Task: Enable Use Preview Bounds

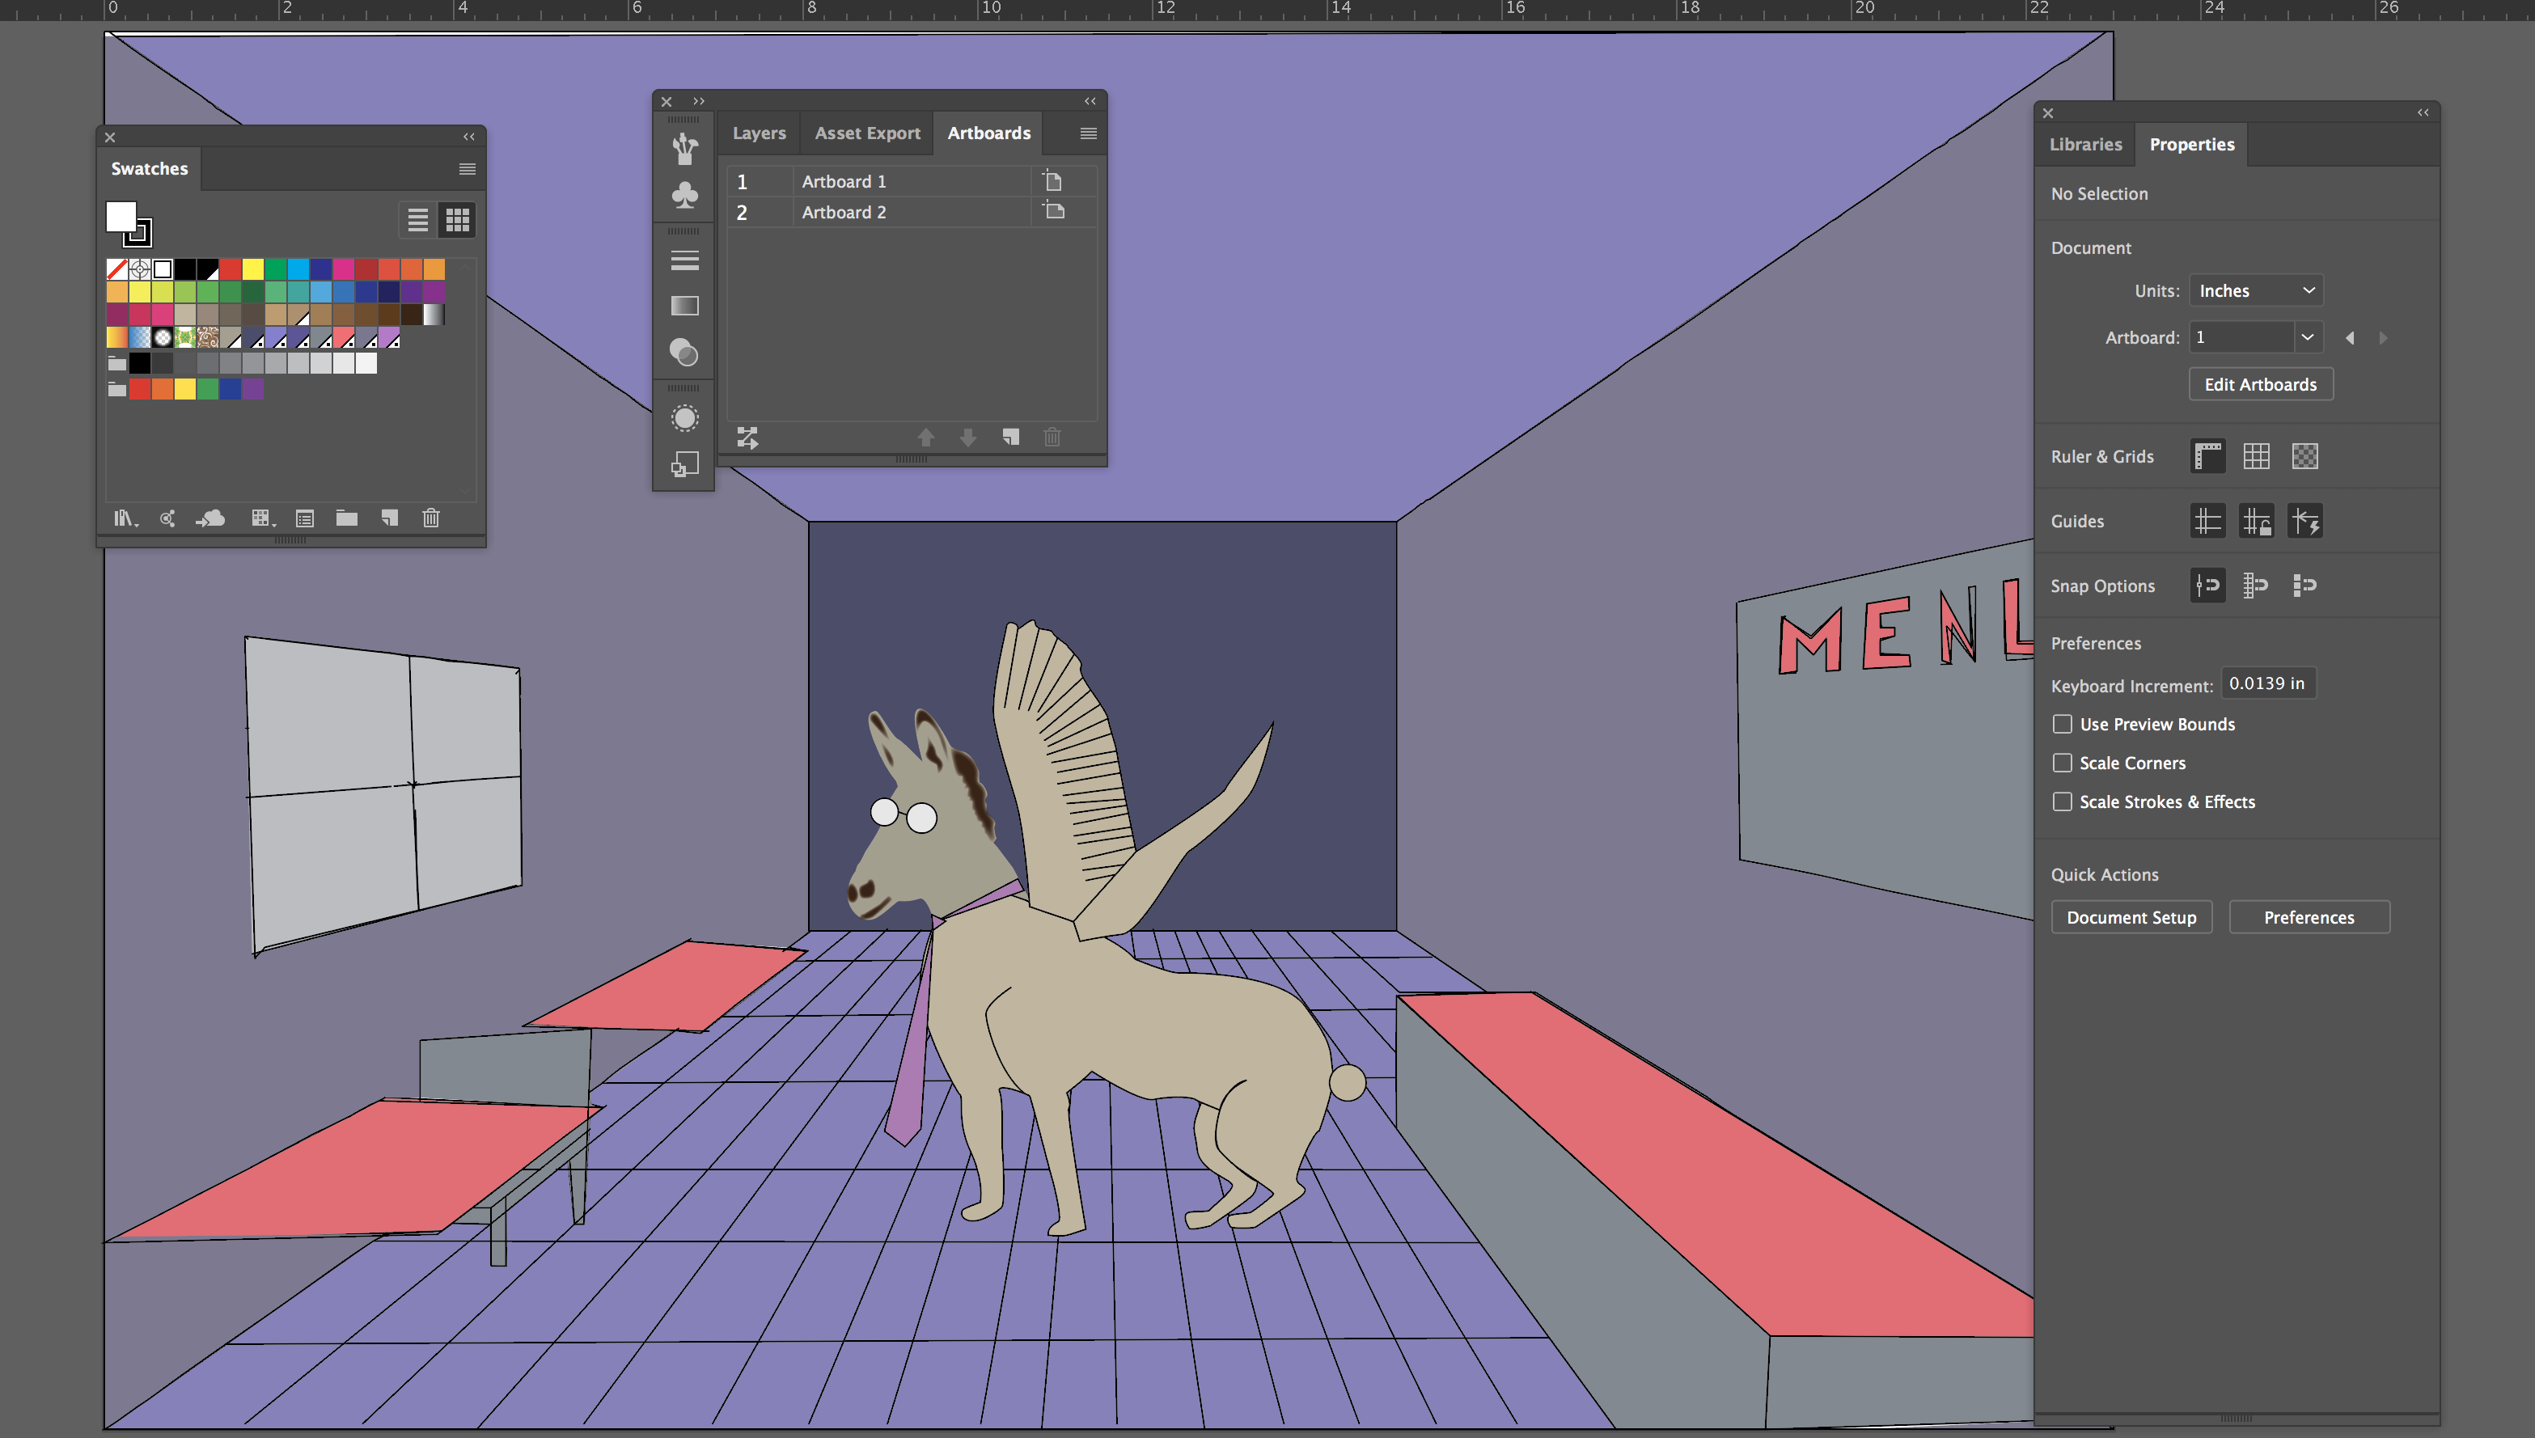Action: pos(2062,723)
